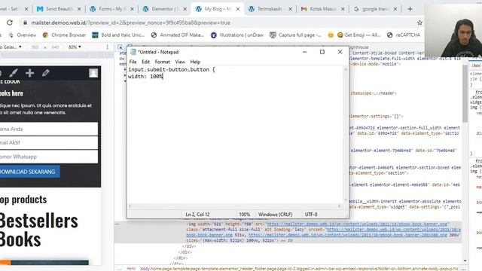The width and height of the screenshot is (482, 271).
Task: Close the Notepad window
Action: 340,52
